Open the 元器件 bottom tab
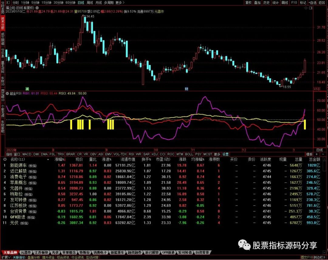328x260 pixels. click(x=26, y=252)
